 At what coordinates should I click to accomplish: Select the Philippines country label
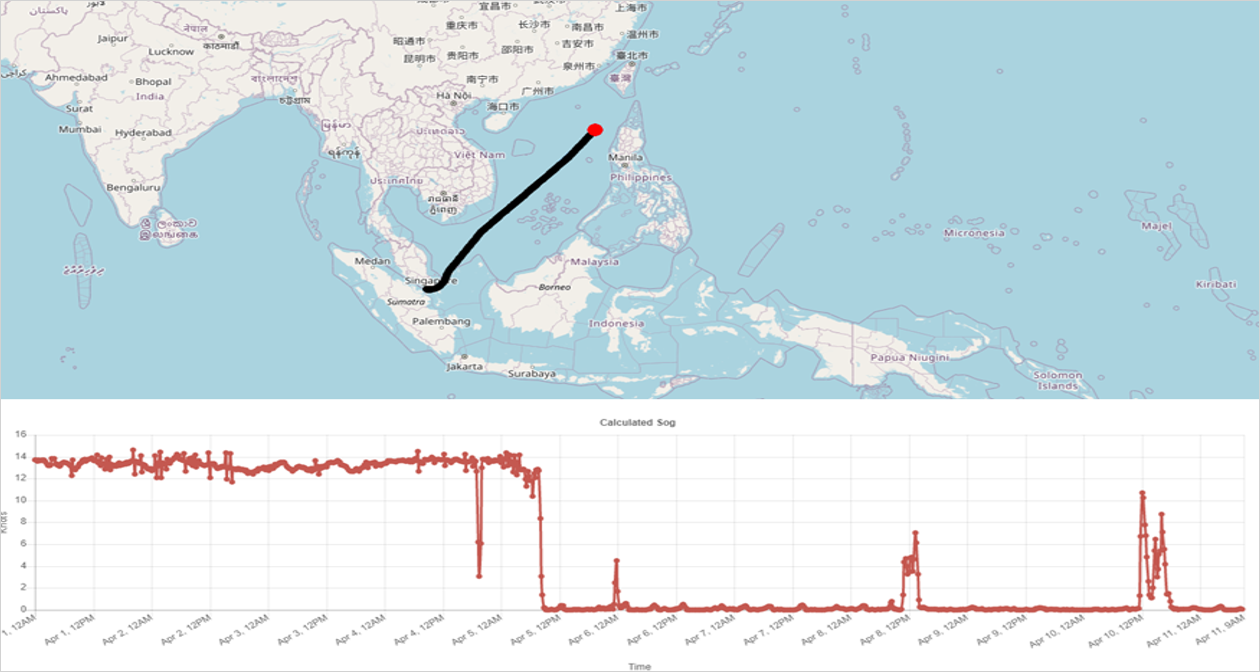(641, 177)
